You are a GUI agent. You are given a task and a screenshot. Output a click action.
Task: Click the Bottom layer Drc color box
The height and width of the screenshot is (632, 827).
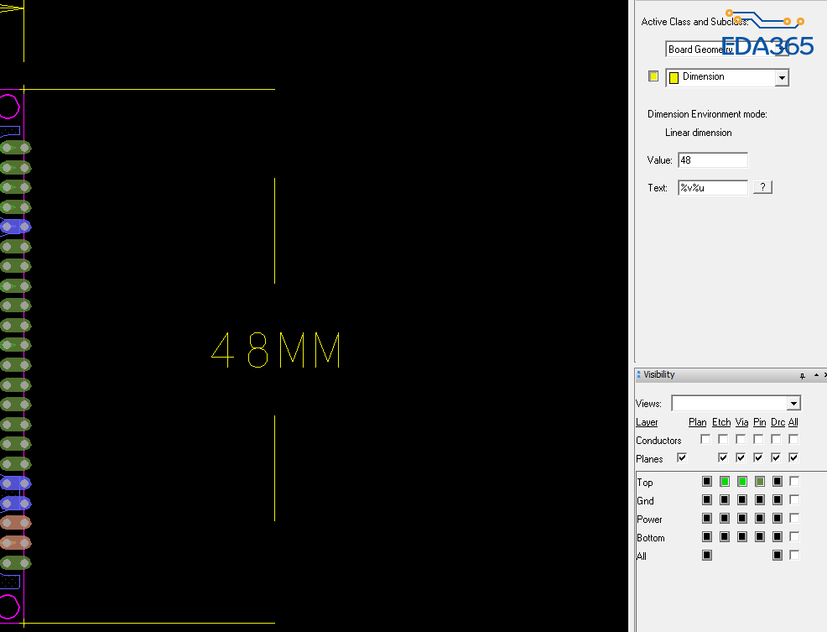pyautogui.click(x=778, y=537)
